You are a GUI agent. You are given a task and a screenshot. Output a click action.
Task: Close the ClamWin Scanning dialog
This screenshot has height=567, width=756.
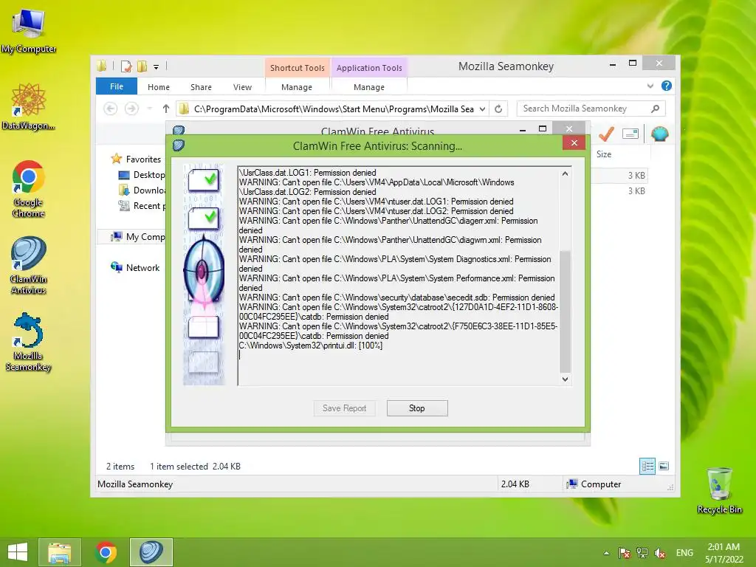point(574,142)
